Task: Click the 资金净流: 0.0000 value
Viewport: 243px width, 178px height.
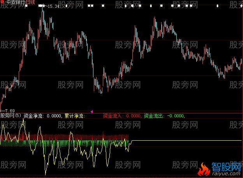Action: coord(43,116)
